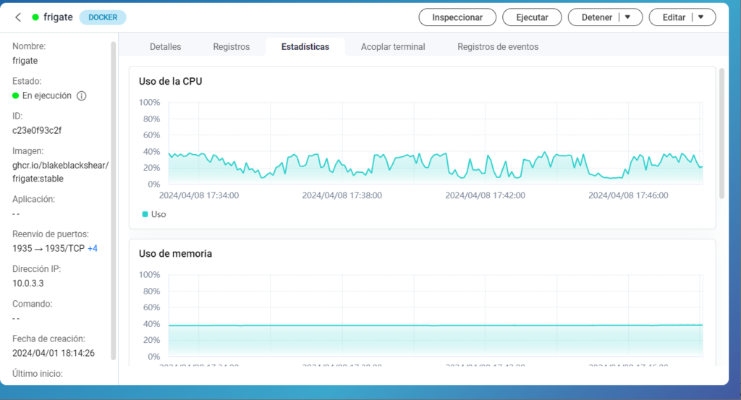741x400 pixels.
Task: Click the info icon beside En ejecución
Action: click(82, 95)
